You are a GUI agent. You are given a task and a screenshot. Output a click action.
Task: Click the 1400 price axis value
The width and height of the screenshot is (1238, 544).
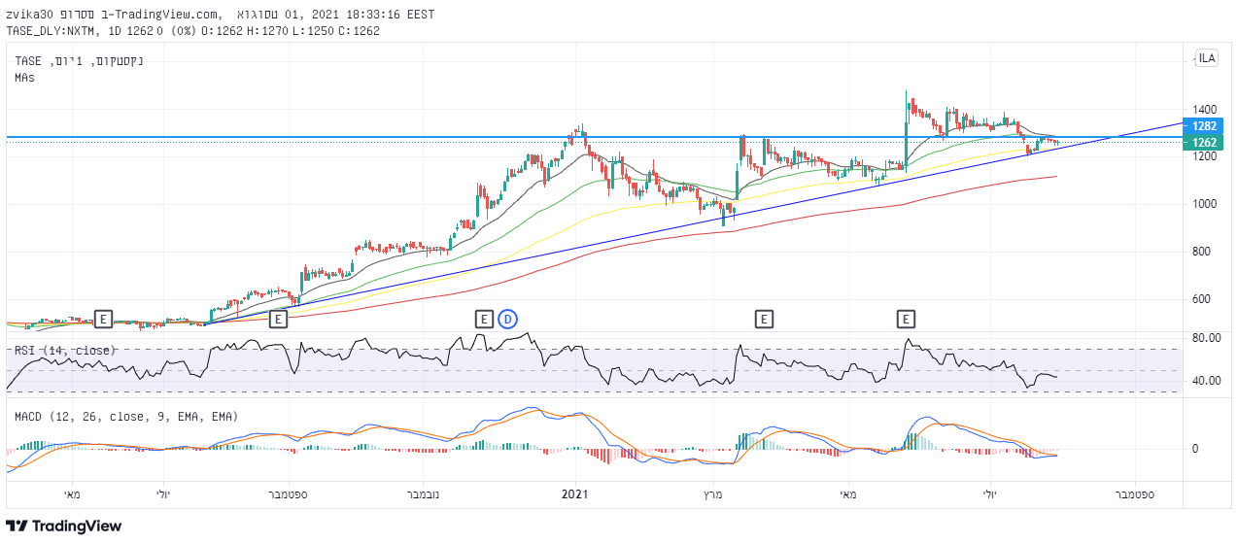(1207, 110)
